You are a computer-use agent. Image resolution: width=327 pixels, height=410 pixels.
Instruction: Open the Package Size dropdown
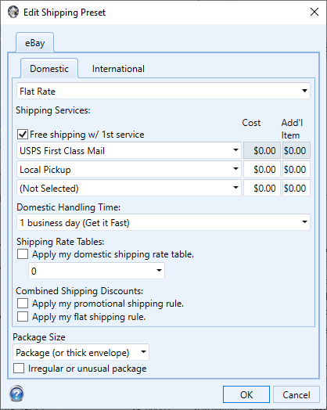(x=81, y=352)
